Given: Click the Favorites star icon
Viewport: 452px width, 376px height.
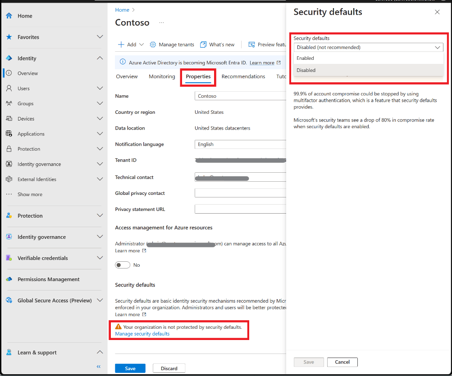Looking at the screenshot, I should [9, 37].
